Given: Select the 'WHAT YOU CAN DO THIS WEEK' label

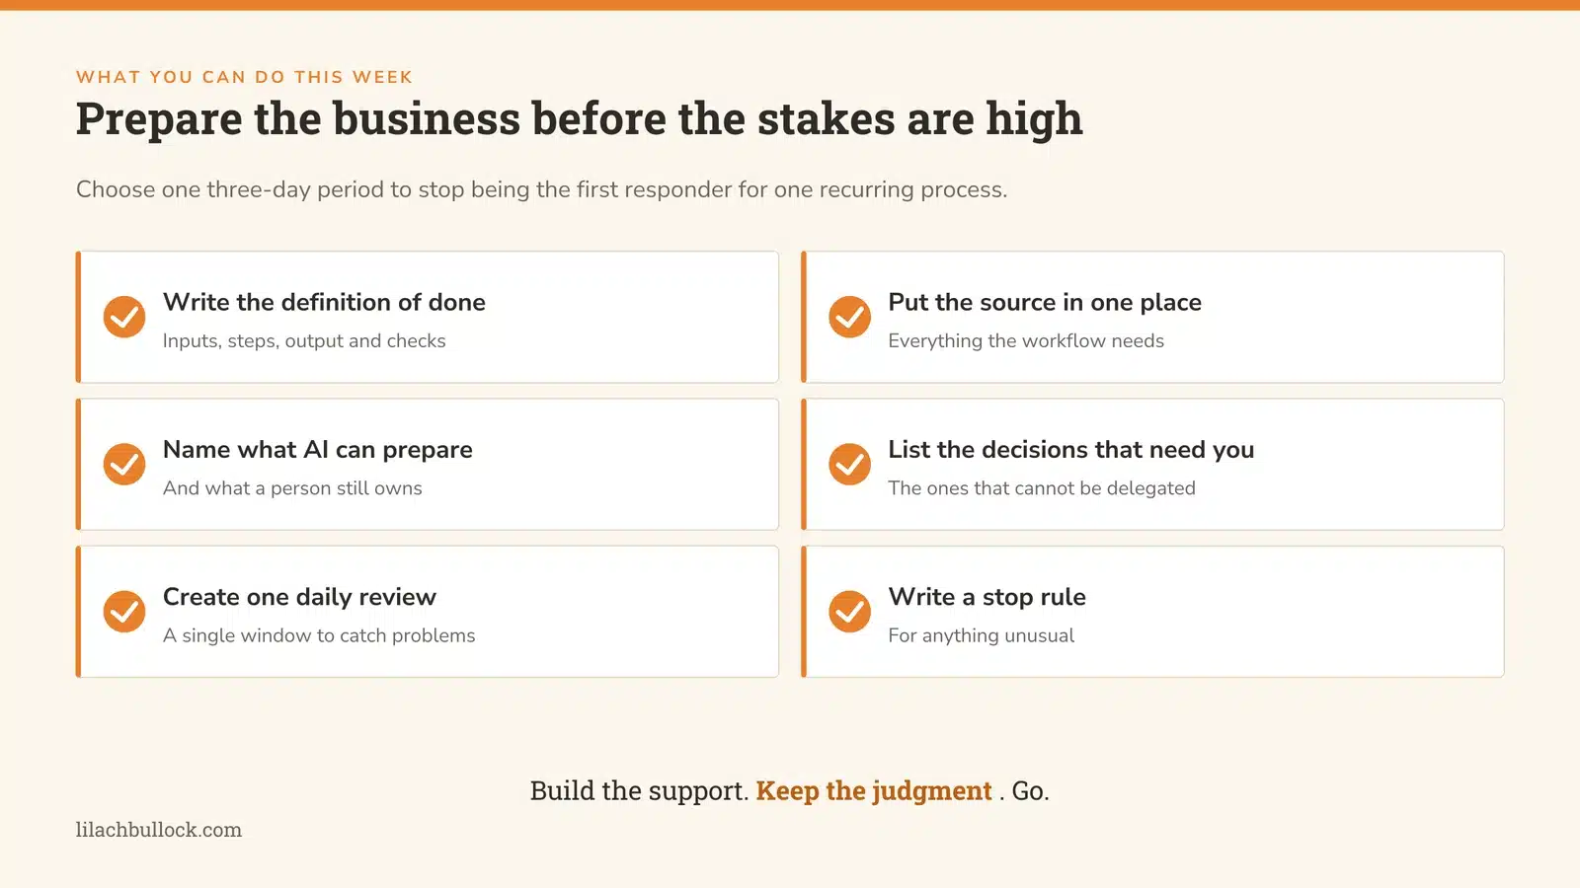Looking at the screenshot, I should tap(245, 77).
